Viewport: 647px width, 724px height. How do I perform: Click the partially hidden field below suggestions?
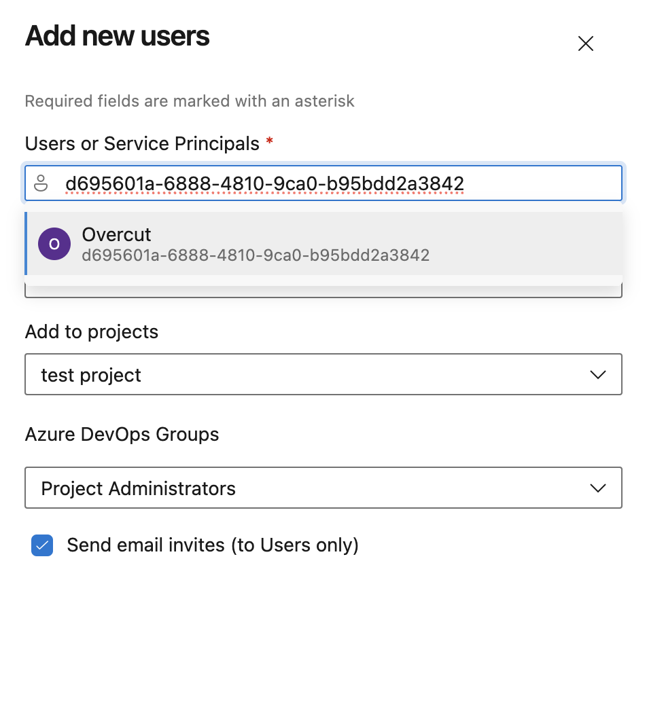[x=323, y=291]
